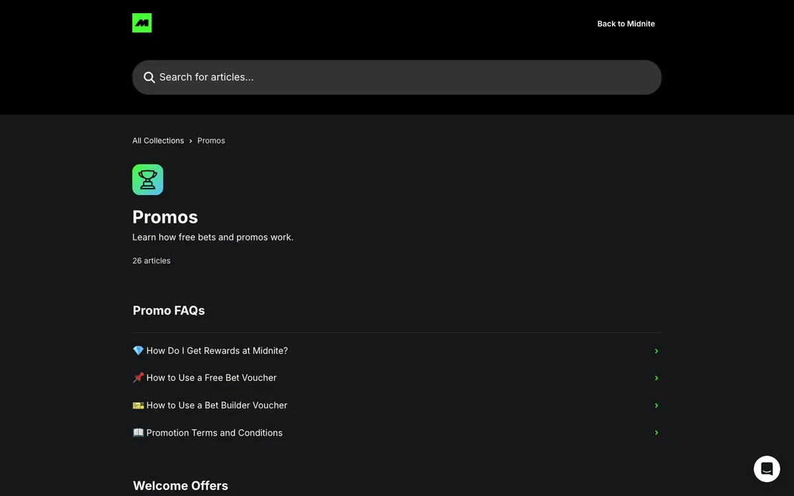Click the pushpin emoji on Free Bet article
794x496 pixels.
(x=138, y=378)
